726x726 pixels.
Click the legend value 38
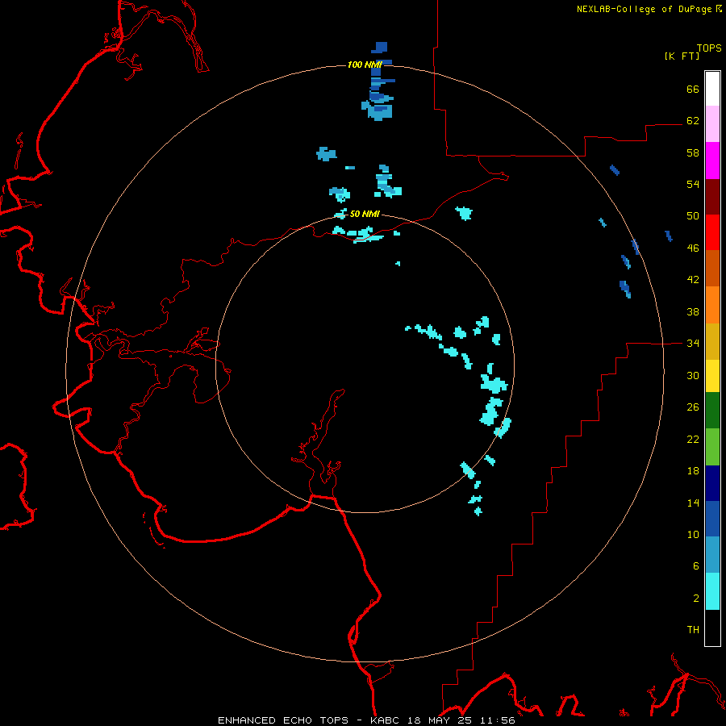693,311
